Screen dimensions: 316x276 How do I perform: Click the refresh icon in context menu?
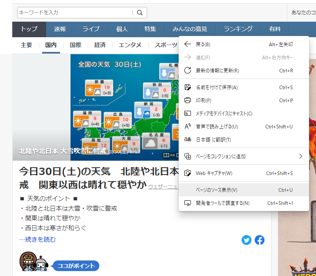tap(188, 70)
